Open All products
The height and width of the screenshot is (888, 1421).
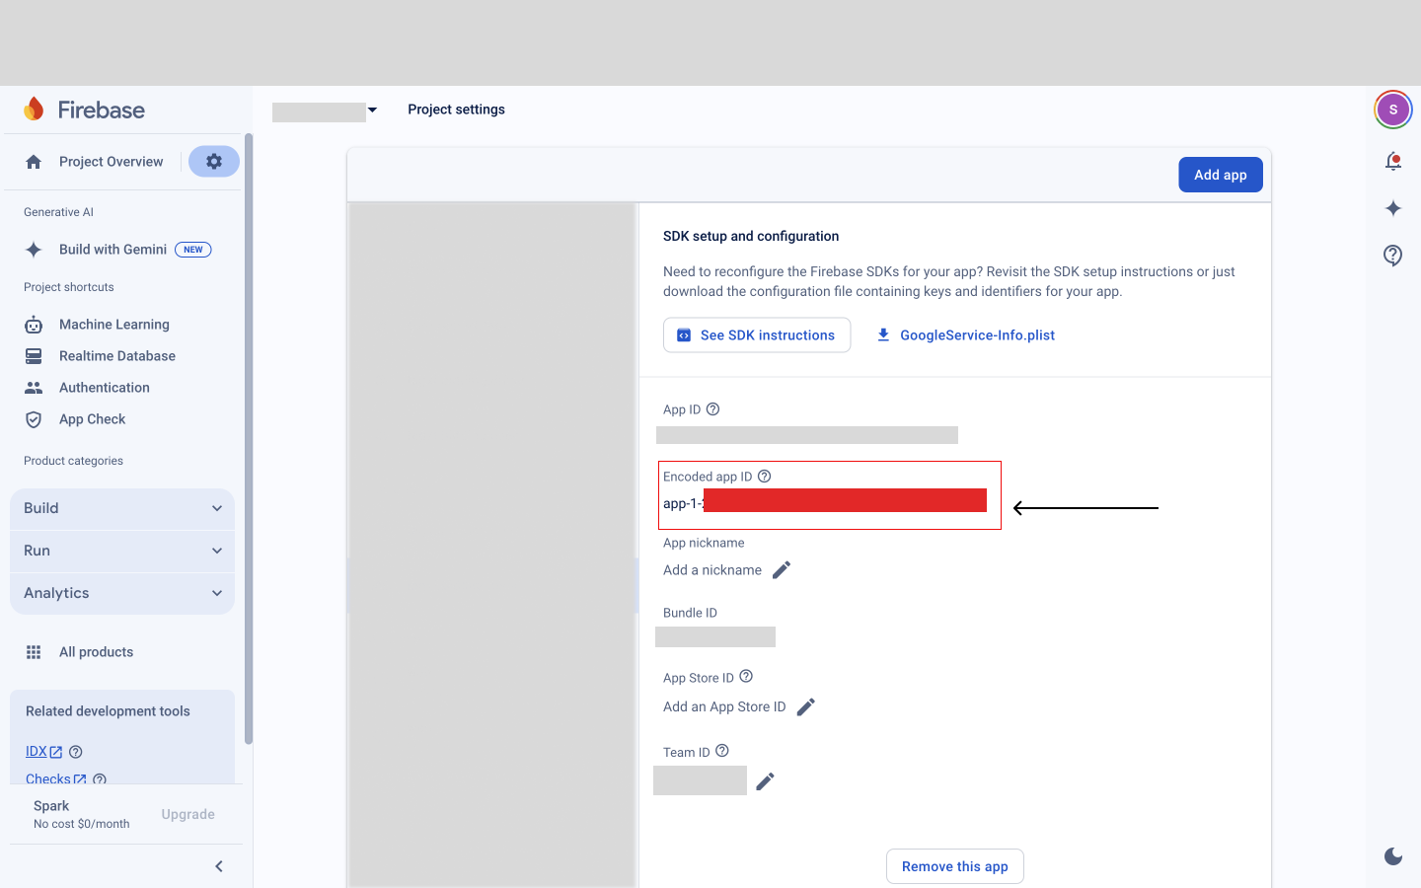(96, 652)
